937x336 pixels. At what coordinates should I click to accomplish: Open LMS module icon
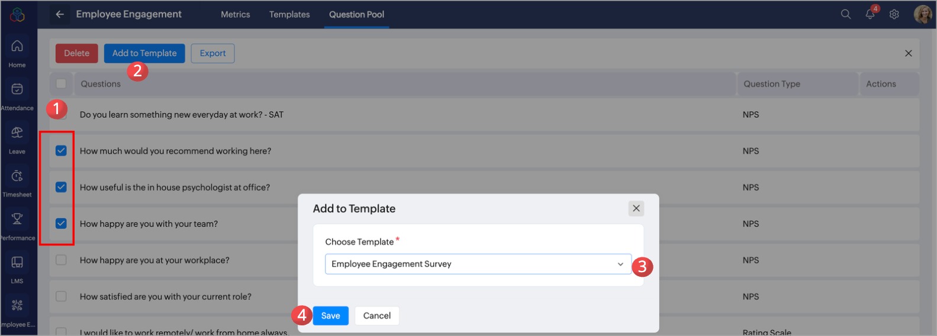(x=17, y=263)
